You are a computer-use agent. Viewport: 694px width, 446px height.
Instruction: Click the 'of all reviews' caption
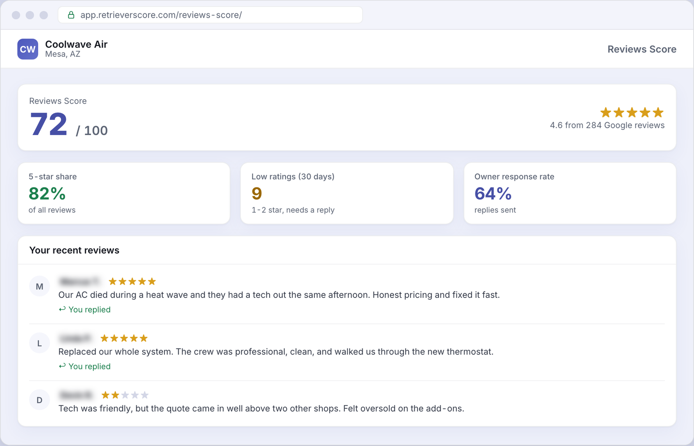[52, 210]
